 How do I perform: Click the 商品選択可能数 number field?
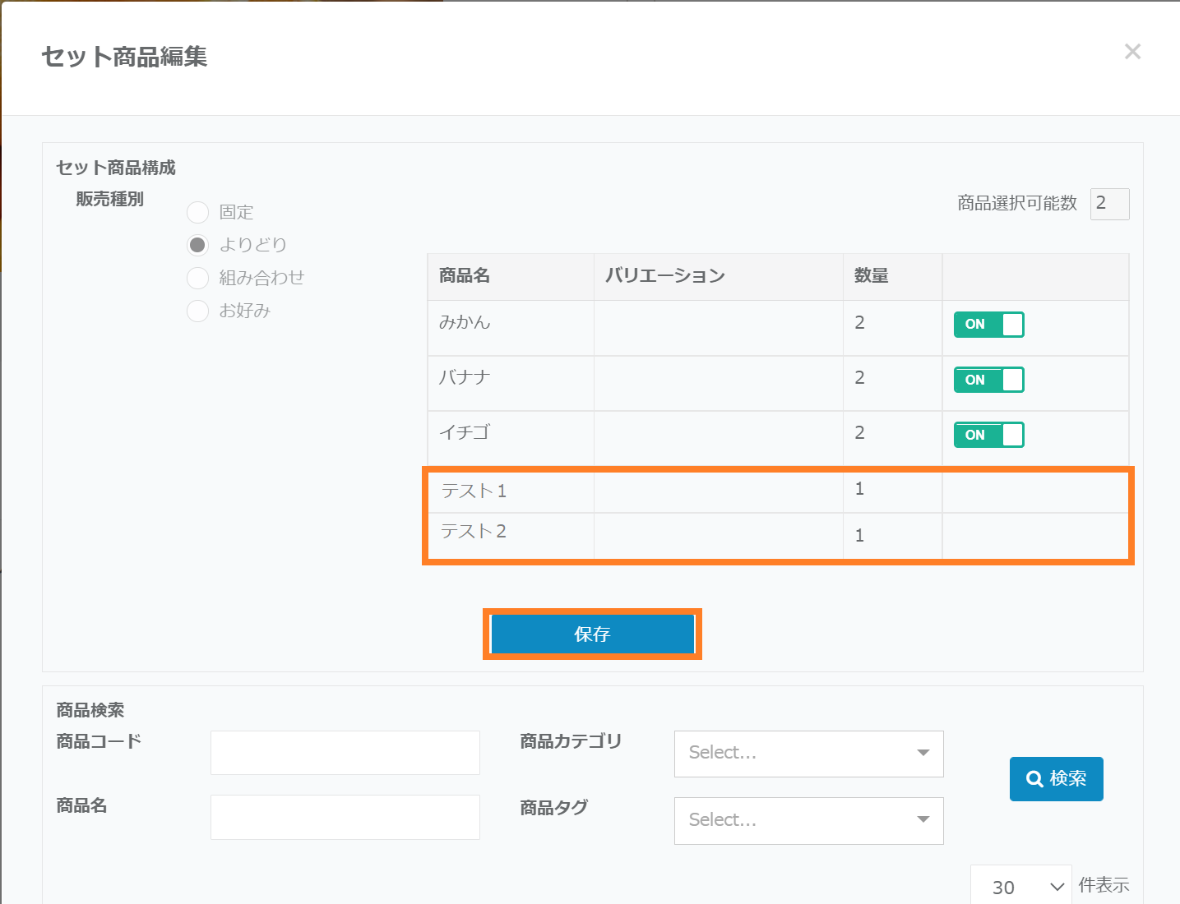1108,204
